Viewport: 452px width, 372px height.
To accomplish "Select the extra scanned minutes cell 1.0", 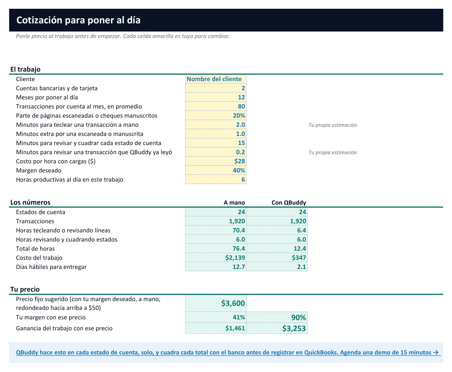I will (x=216, y=134).
